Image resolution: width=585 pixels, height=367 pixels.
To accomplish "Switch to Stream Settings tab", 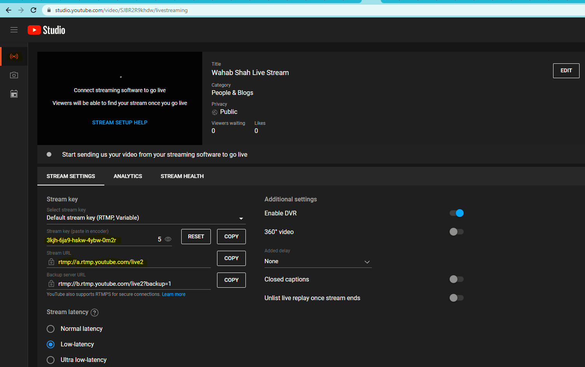I will tap(71, 176).
